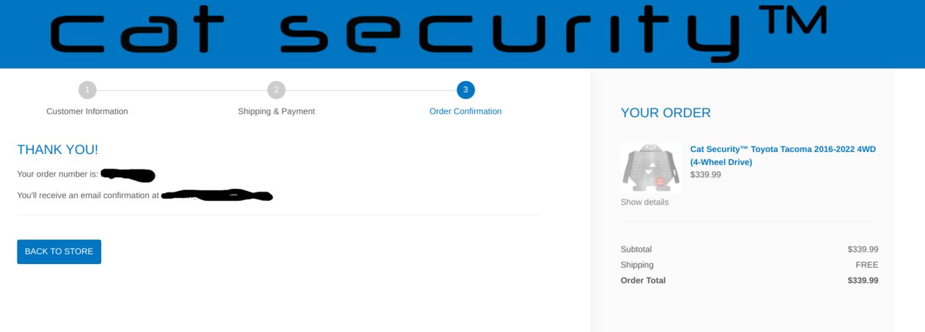Click the Subtotal amount $339.99
The image size is (925, 332).
point(863,249)
